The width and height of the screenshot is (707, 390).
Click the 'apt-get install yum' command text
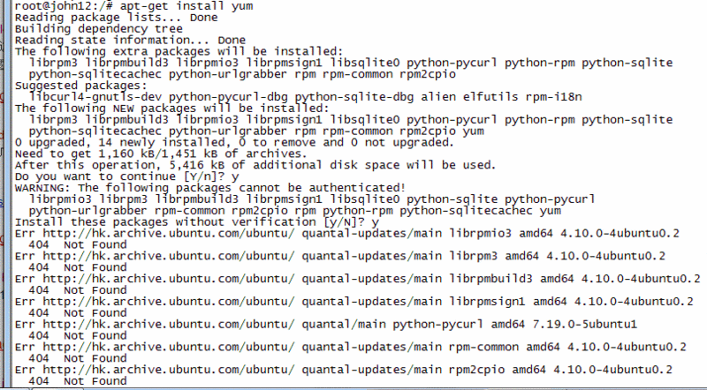186,6
